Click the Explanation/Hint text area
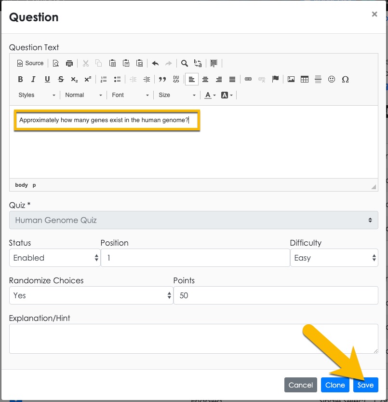388x402 pixels. [x=194, y=339]
